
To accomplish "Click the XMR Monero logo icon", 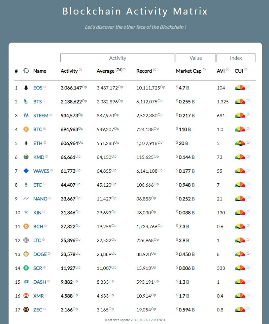I will [26, 296].
